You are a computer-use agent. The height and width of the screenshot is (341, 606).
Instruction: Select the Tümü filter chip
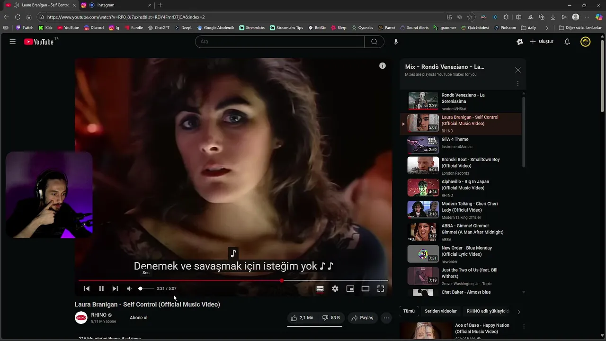(x=409, y=311)
